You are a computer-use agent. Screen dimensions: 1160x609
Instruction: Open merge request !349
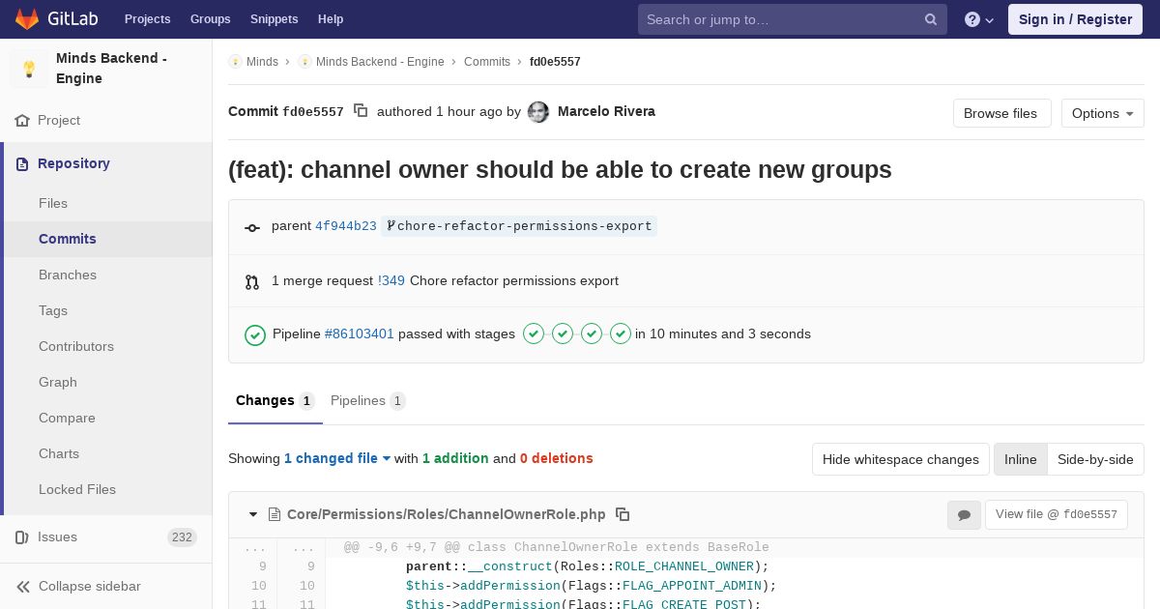pos(391,280)
